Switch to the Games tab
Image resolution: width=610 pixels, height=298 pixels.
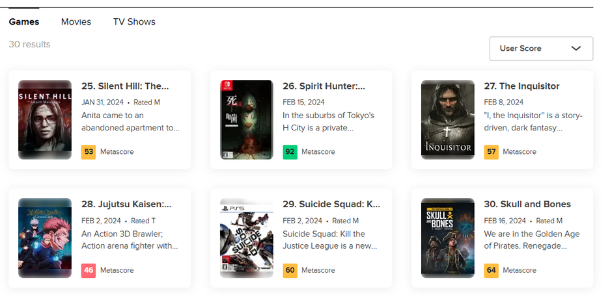23,21
